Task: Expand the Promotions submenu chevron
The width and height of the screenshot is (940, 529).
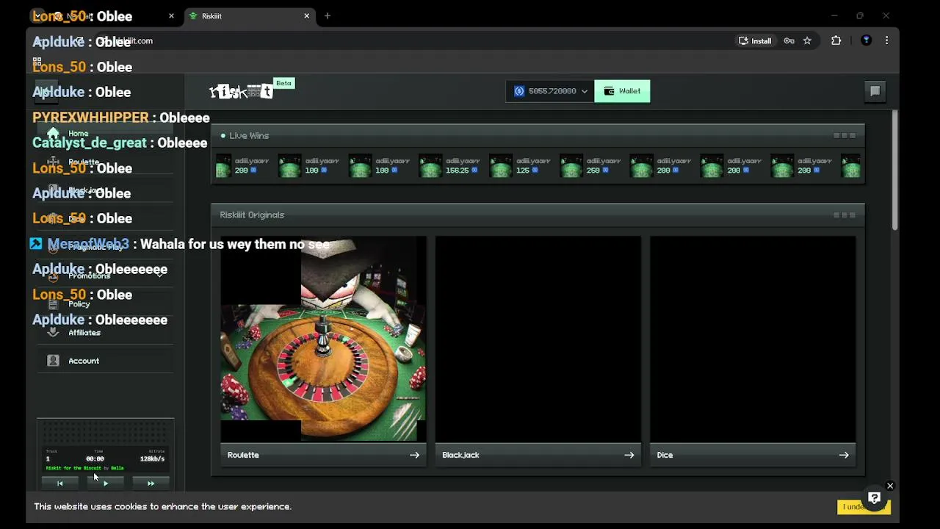Action: pyautogui.click(x=159, y=274)
